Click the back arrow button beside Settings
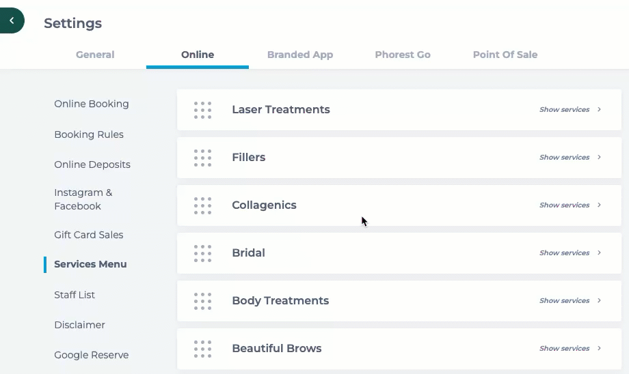Image resolution: width=629 pixels, height=374 pixels. coord(12,20)
